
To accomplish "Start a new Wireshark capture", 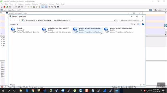I will click(x=2, y=7).
